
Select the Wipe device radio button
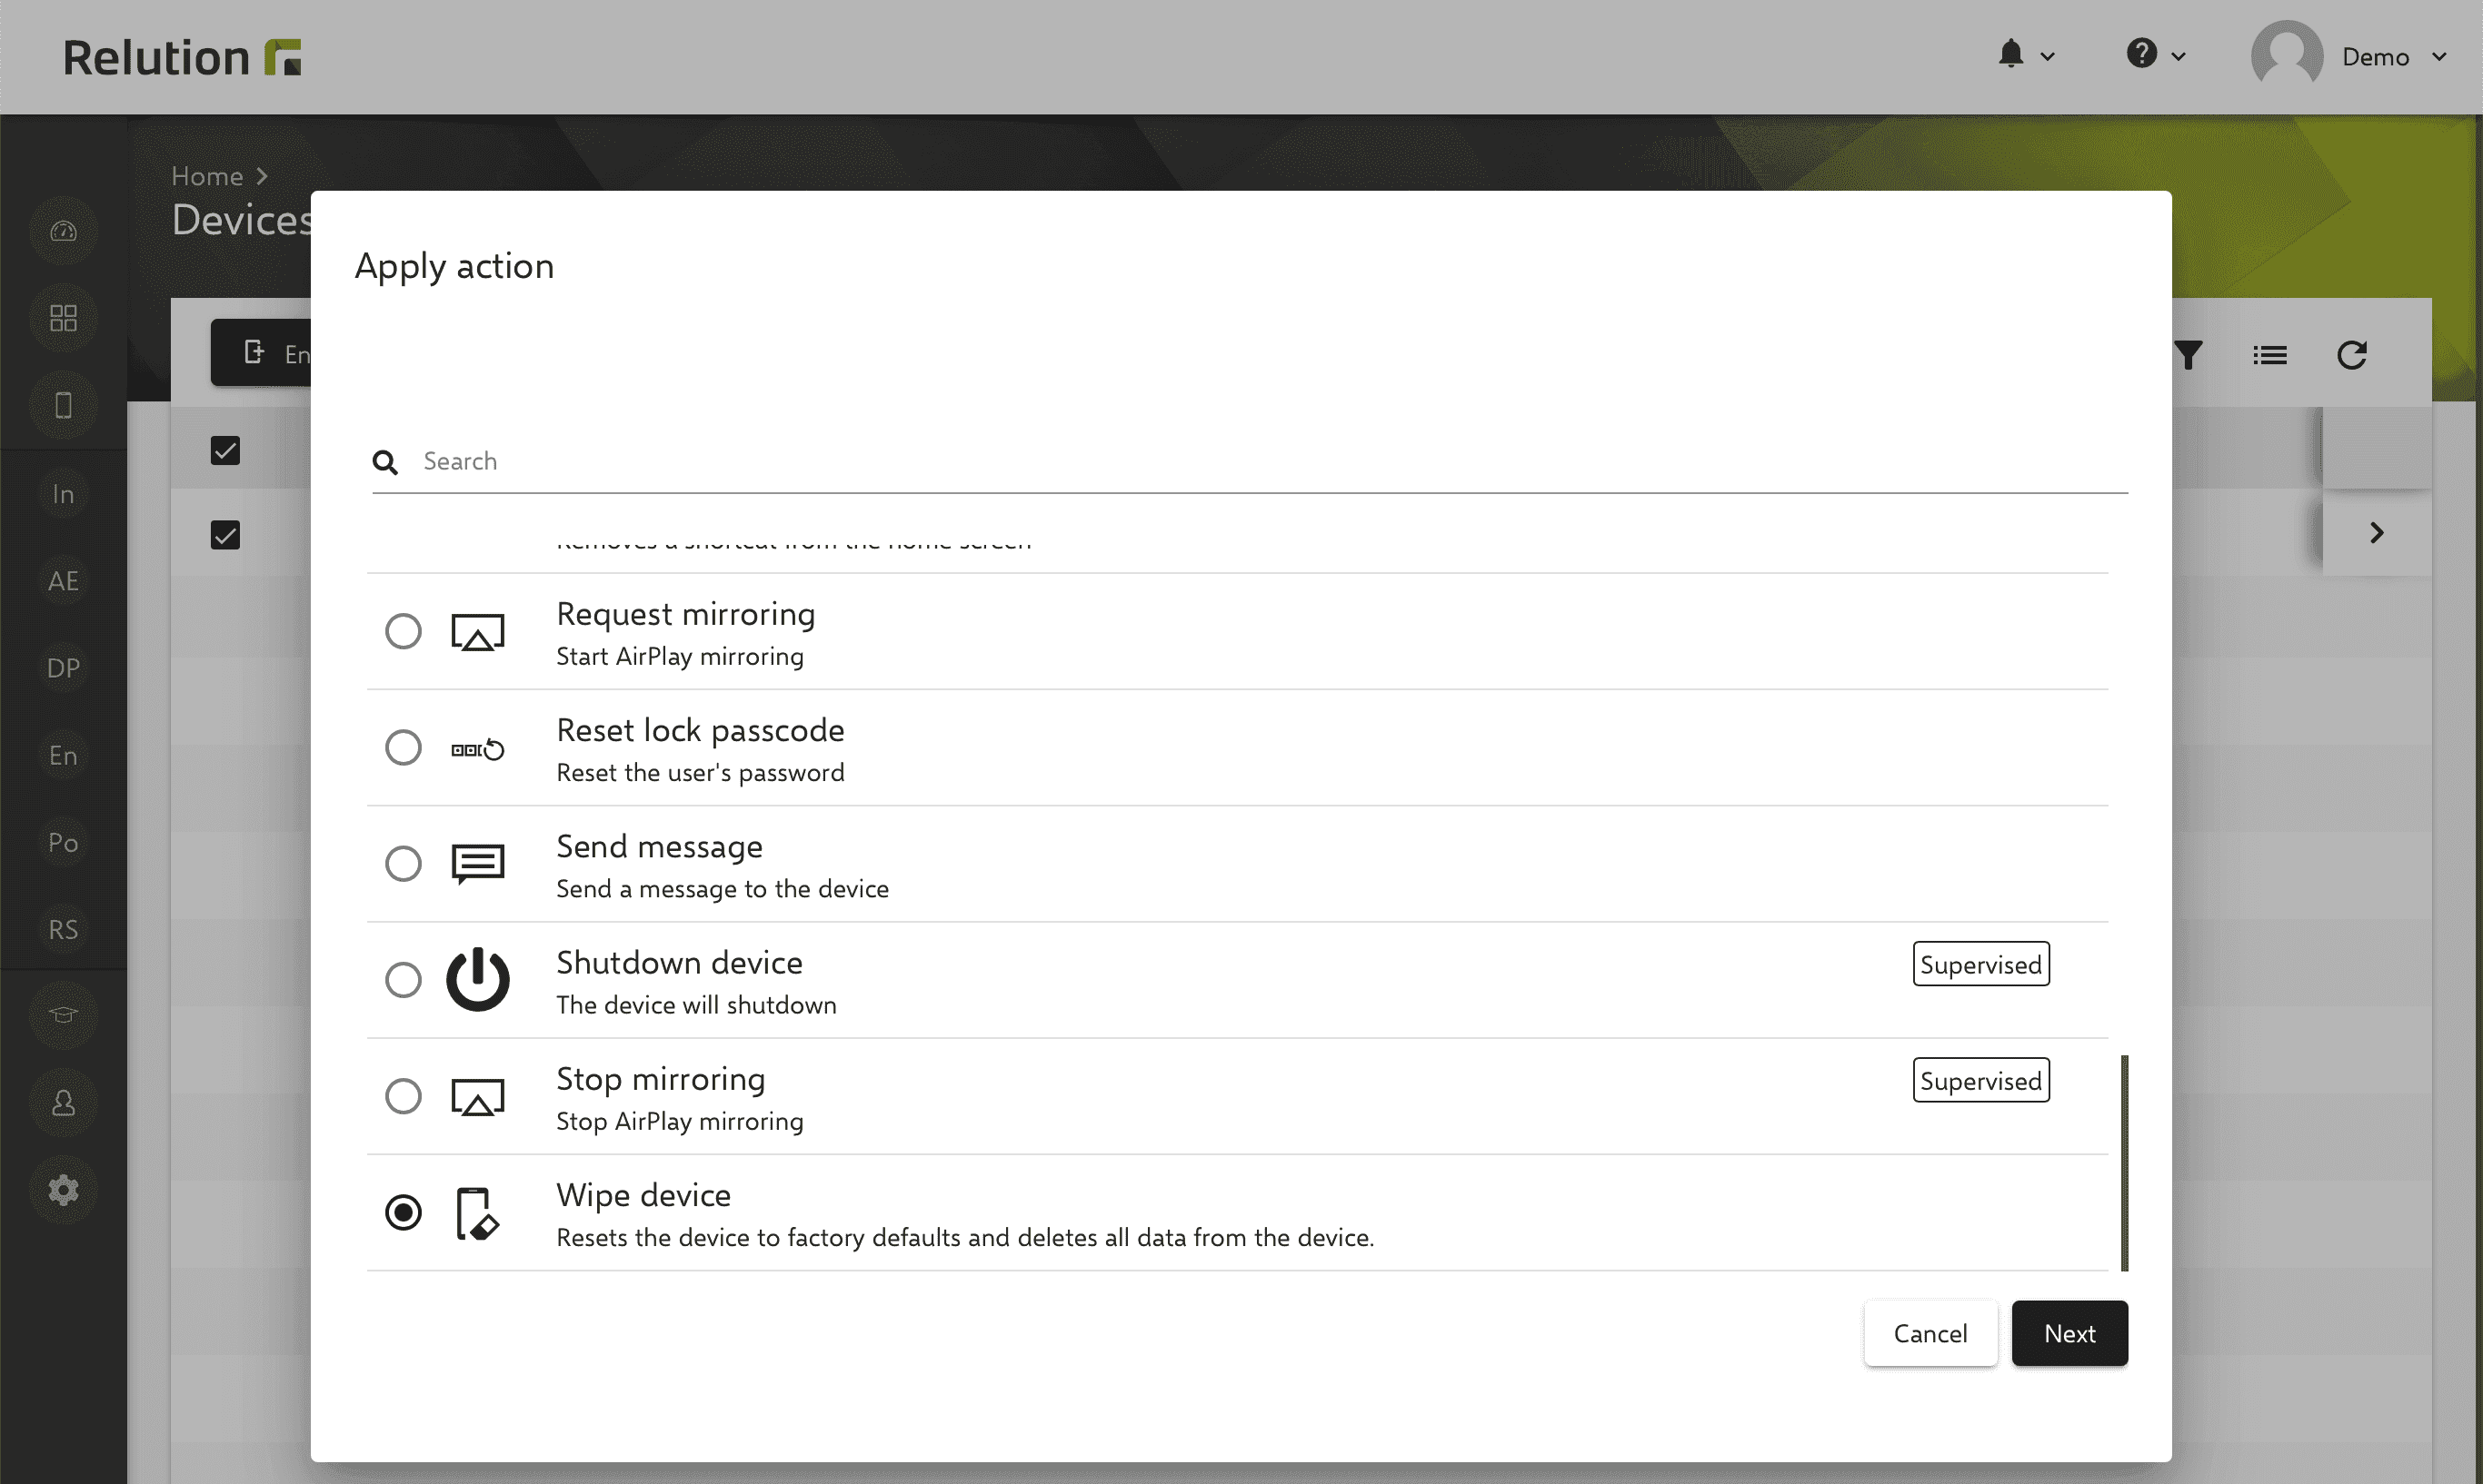point(403,1213)
